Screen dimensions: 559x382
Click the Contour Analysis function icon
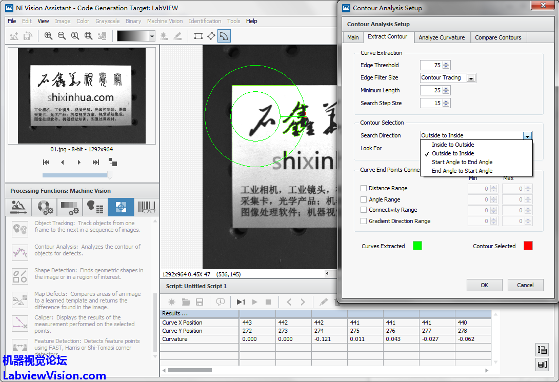20,252
